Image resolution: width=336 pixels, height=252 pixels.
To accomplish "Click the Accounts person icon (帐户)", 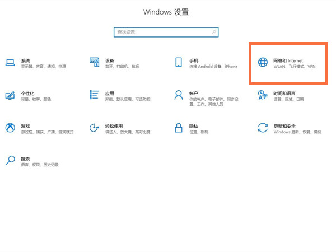I will [179, 95].
